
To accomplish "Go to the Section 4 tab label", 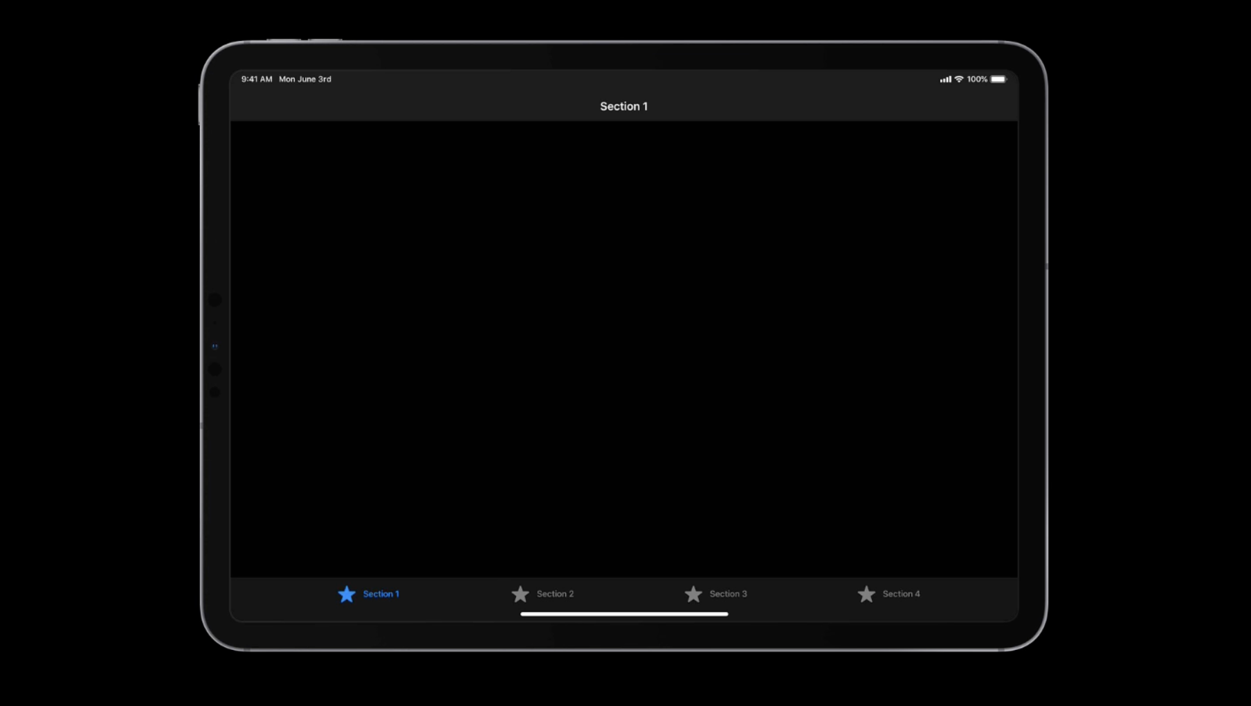I will [x=901, y=594].
